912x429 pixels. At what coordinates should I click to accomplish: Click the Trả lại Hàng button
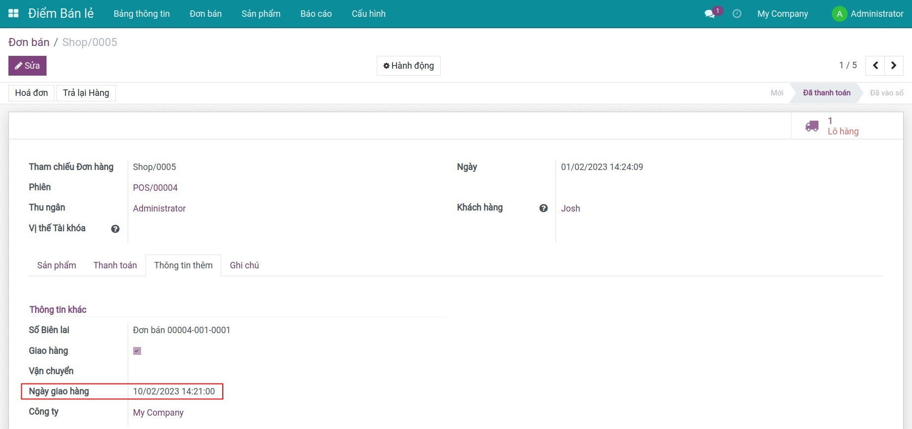tap(86, 93)
